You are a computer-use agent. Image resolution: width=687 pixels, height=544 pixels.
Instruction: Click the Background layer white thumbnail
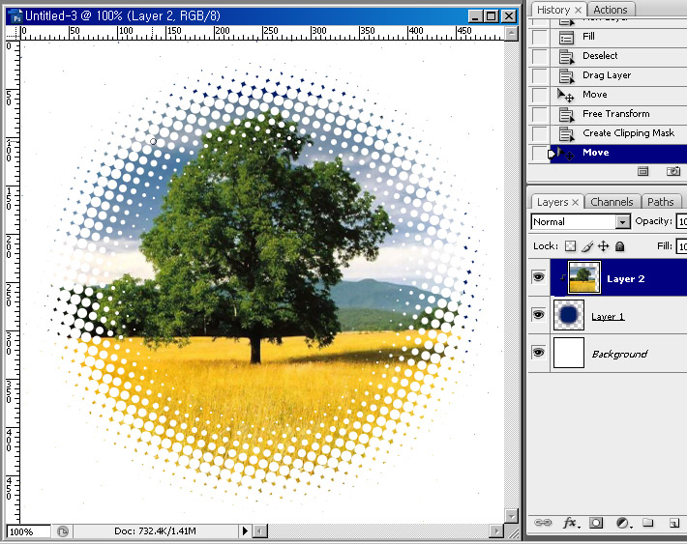(569, 353)
